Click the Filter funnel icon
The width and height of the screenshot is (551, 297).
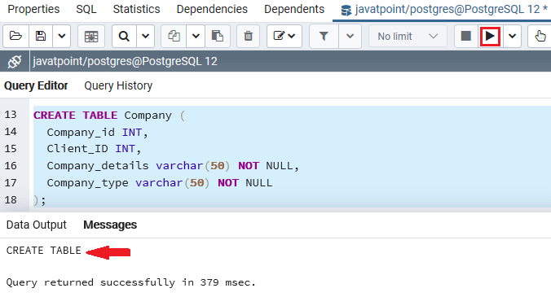tap(324, 36)
